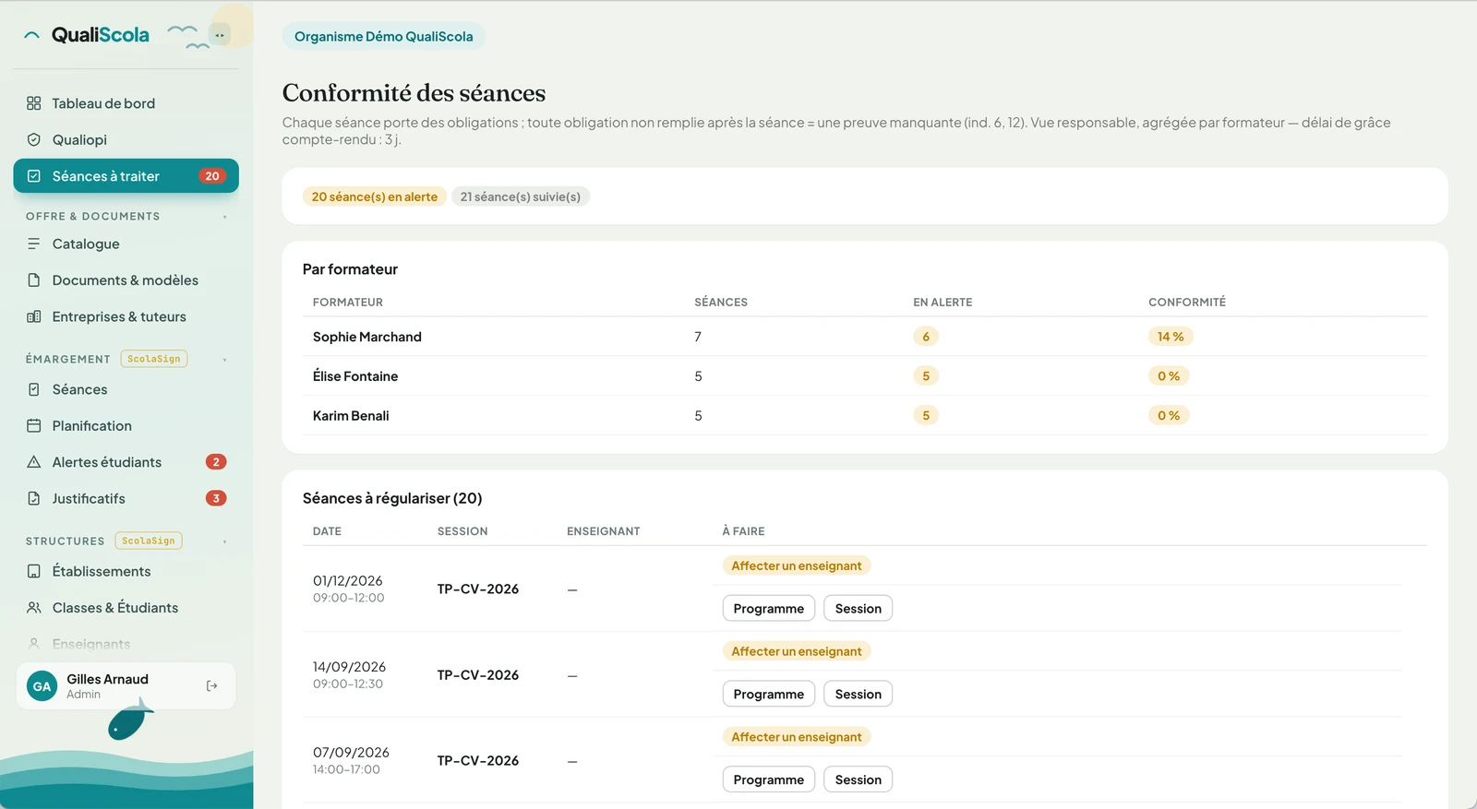Collapse the Offre & Documents section
Screen dimensions: 1477x809
click(x=224, y=217)
